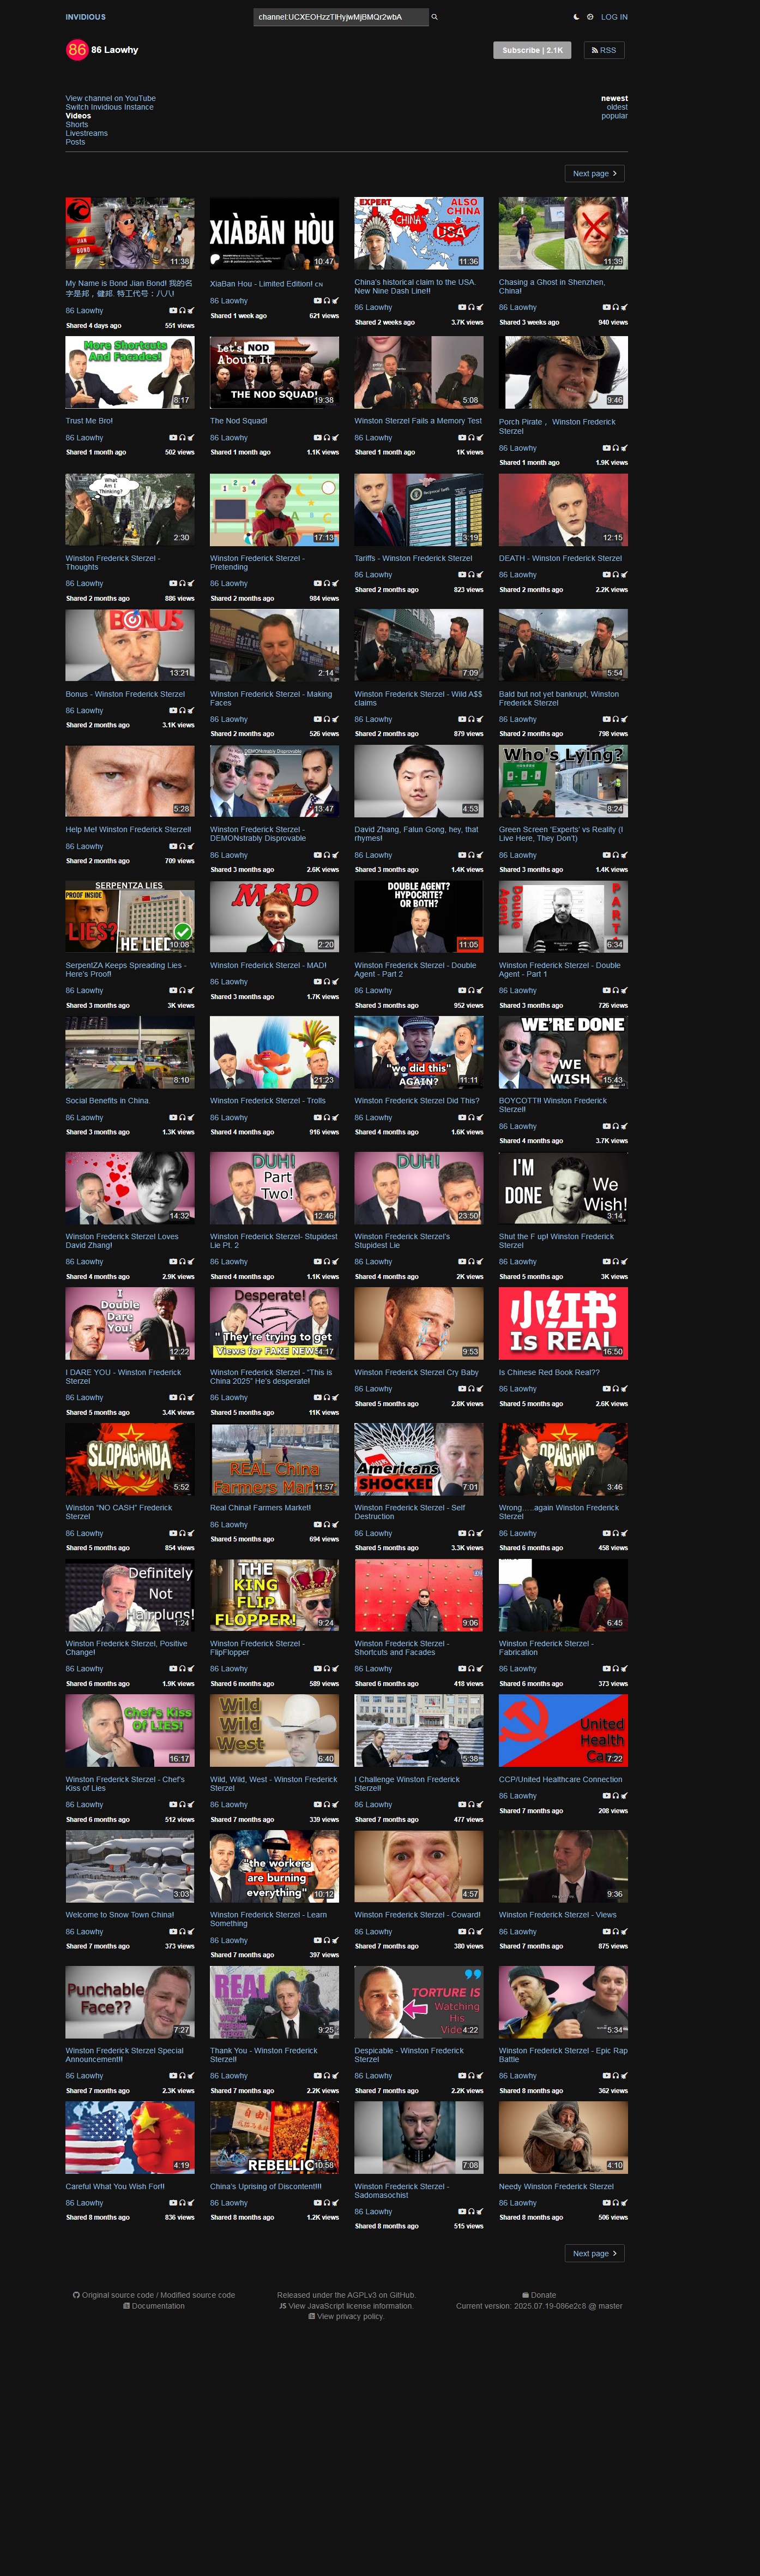760x2576 pixels.
Task: Click 'View channel on YouTube' link
Action: point(111,98)
